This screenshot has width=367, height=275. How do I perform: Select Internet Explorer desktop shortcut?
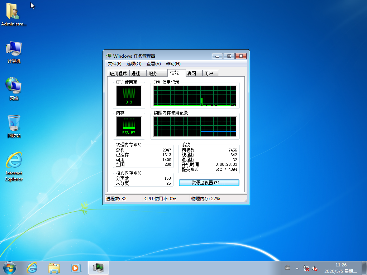14,167
